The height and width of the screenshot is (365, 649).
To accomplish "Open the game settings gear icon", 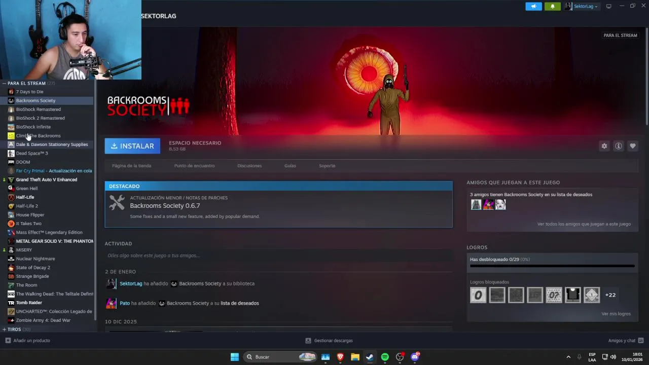I will pos(604,146).
